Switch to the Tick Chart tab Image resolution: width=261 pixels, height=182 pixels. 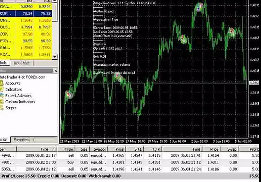pos(21,63)
